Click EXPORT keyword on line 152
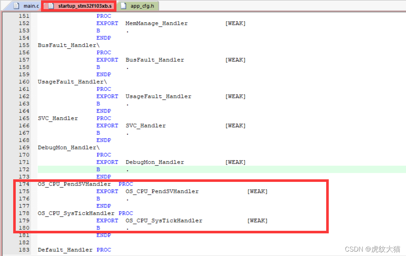 107,23
